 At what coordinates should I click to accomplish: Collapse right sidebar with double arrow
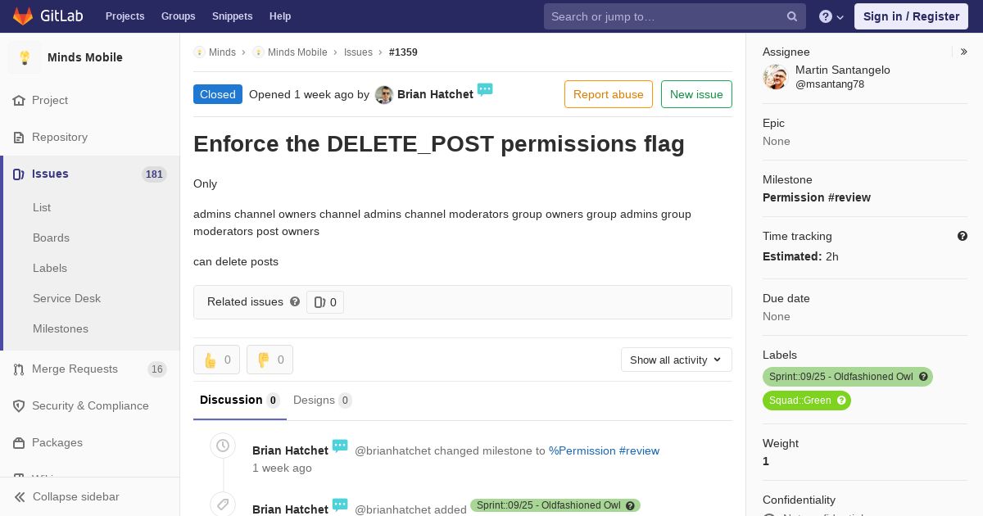tap(964, 52)
